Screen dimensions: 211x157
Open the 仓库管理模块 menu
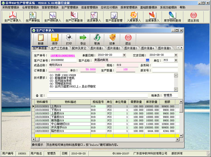point(30,8)
